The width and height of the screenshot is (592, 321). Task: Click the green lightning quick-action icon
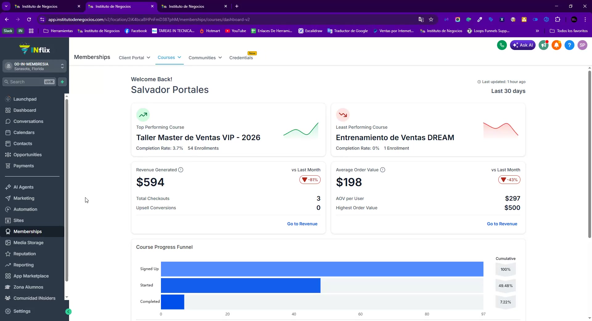click(62, 82)
